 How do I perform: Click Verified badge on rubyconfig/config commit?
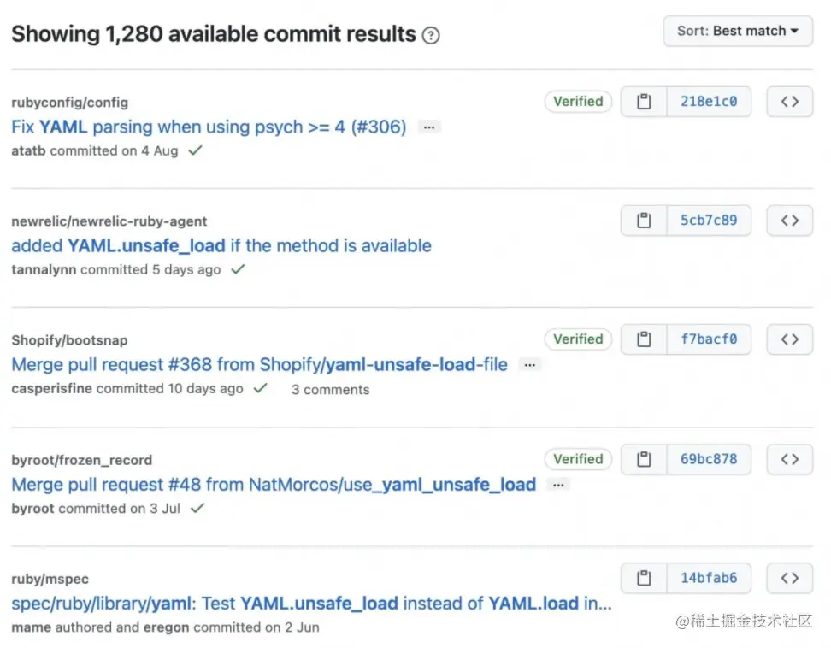[578, 102]
